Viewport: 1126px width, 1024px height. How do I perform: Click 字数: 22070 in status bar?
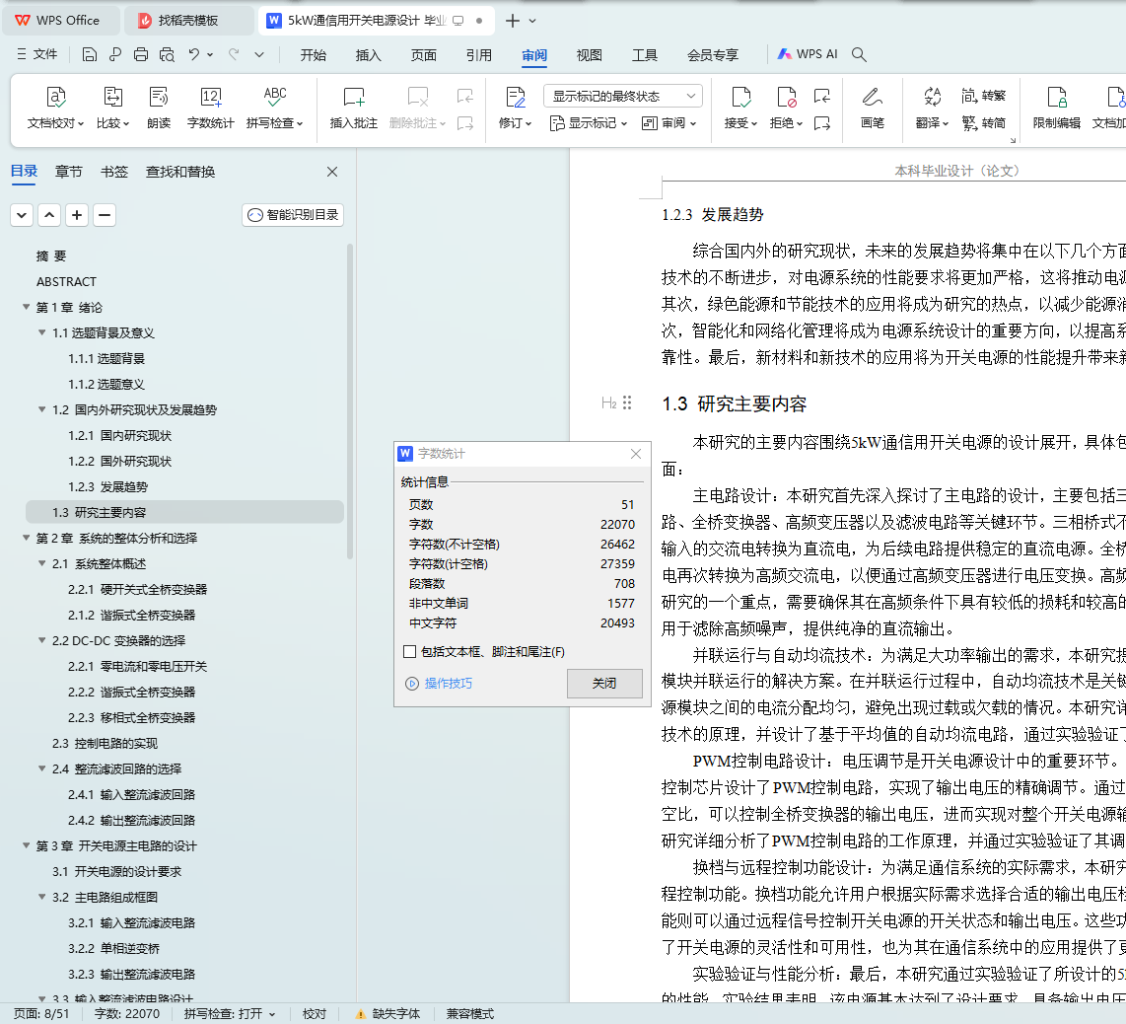[x=127, y=1014]
